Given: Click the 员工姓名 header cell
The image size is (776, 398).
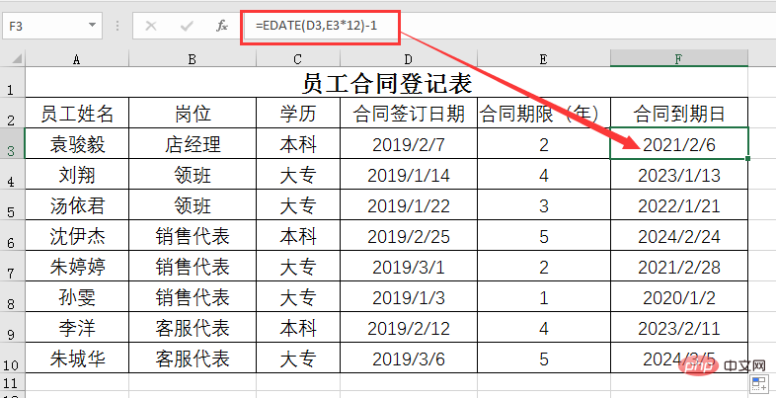Looking at the screenshot, I should [77, 113].
